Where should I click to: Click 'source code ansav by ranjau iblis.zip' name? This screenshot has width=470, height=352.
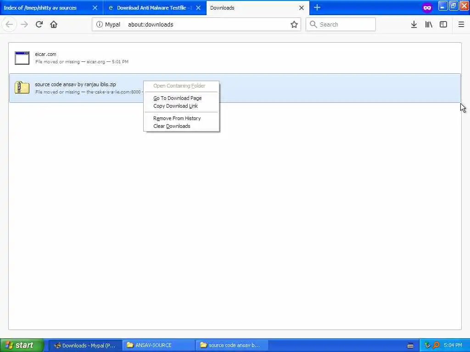tap(75, 84)
